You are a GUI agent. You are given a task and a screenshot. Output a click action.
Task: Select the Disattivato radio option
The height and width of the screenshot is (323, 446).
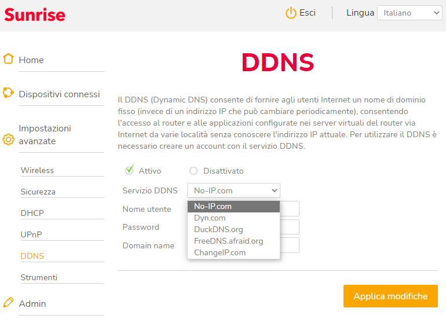coord(193,171)
